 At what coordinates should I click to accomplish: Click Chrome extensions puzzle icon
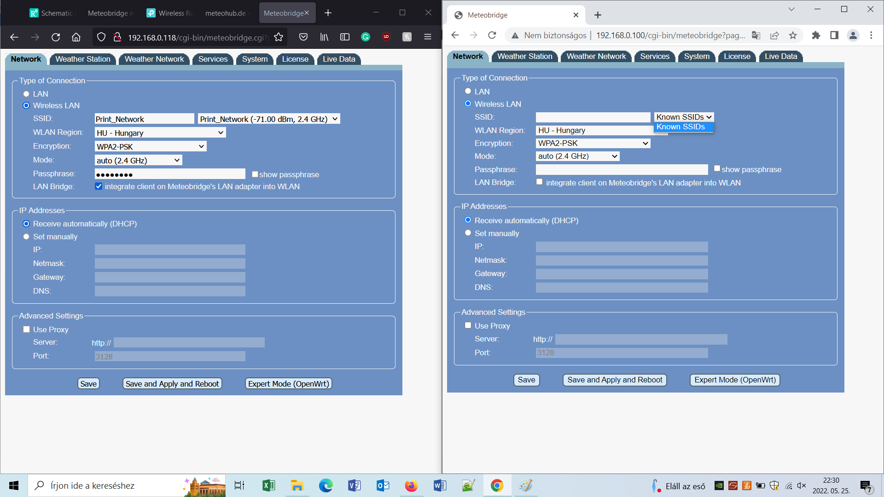click(x=816, y=35)
